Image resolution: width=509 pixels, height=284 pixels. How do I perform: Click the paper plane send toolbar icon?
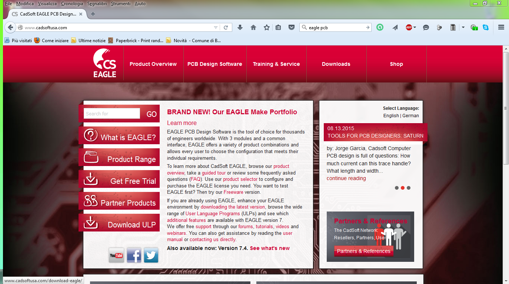(395, 27)
